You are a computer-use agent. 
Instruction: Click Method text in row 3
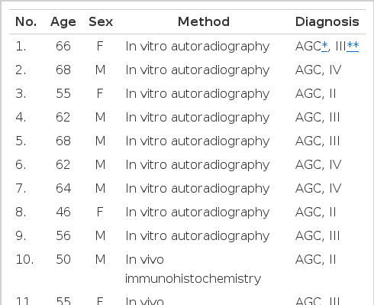(x=198, y=94)
